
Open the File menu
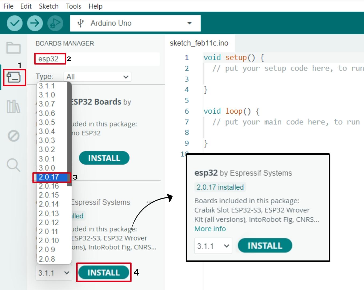[x=8, y=6]
